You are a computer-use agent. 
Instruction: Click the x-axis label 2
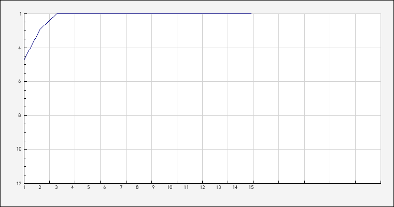pyautogui.click(x=40, y=187)
